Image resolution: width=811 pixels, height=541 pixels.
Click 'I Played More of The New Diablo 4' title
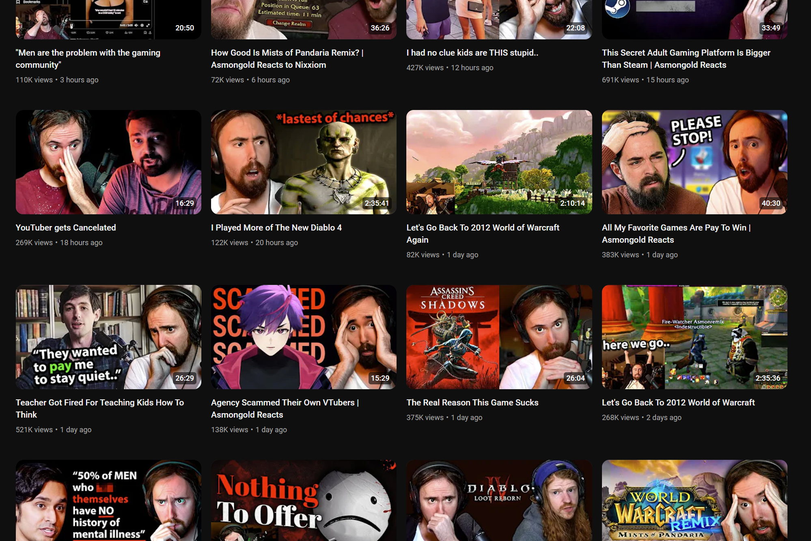point(276,228)
